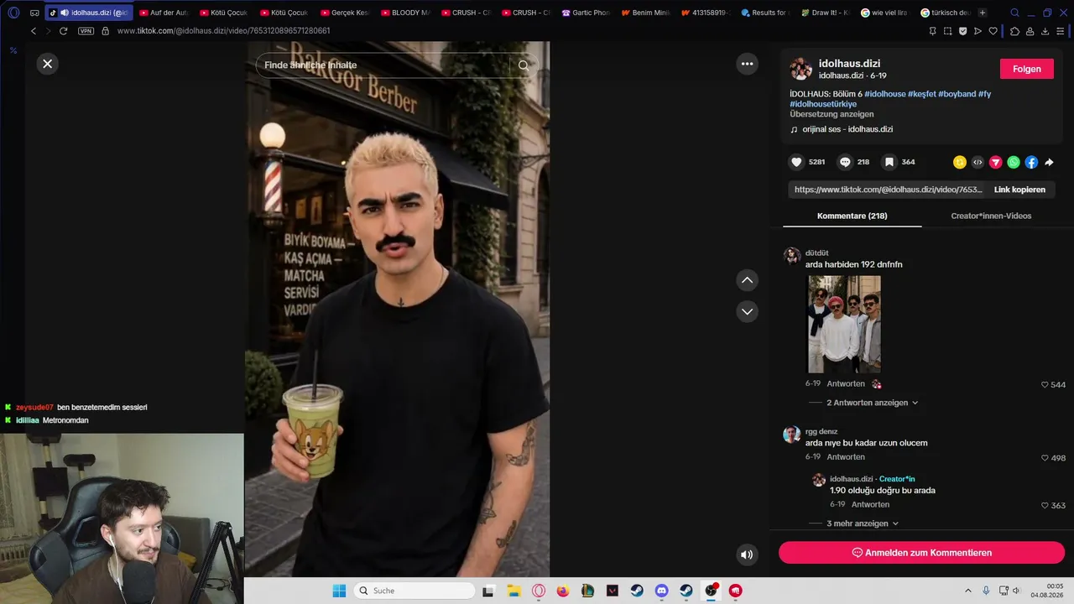
Task: Open comments via the speech bubble icon
Action: pyautogui.click(x=845, y=162)
